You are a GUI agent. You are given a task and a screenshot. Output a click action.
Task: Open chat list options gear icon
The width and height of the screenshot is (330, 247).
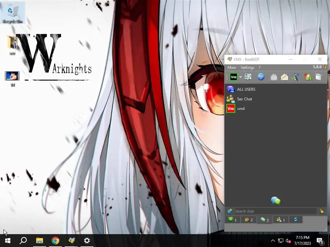[229, 211]
